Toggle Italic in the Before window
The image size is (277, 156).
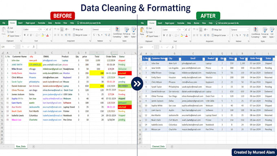28,35
